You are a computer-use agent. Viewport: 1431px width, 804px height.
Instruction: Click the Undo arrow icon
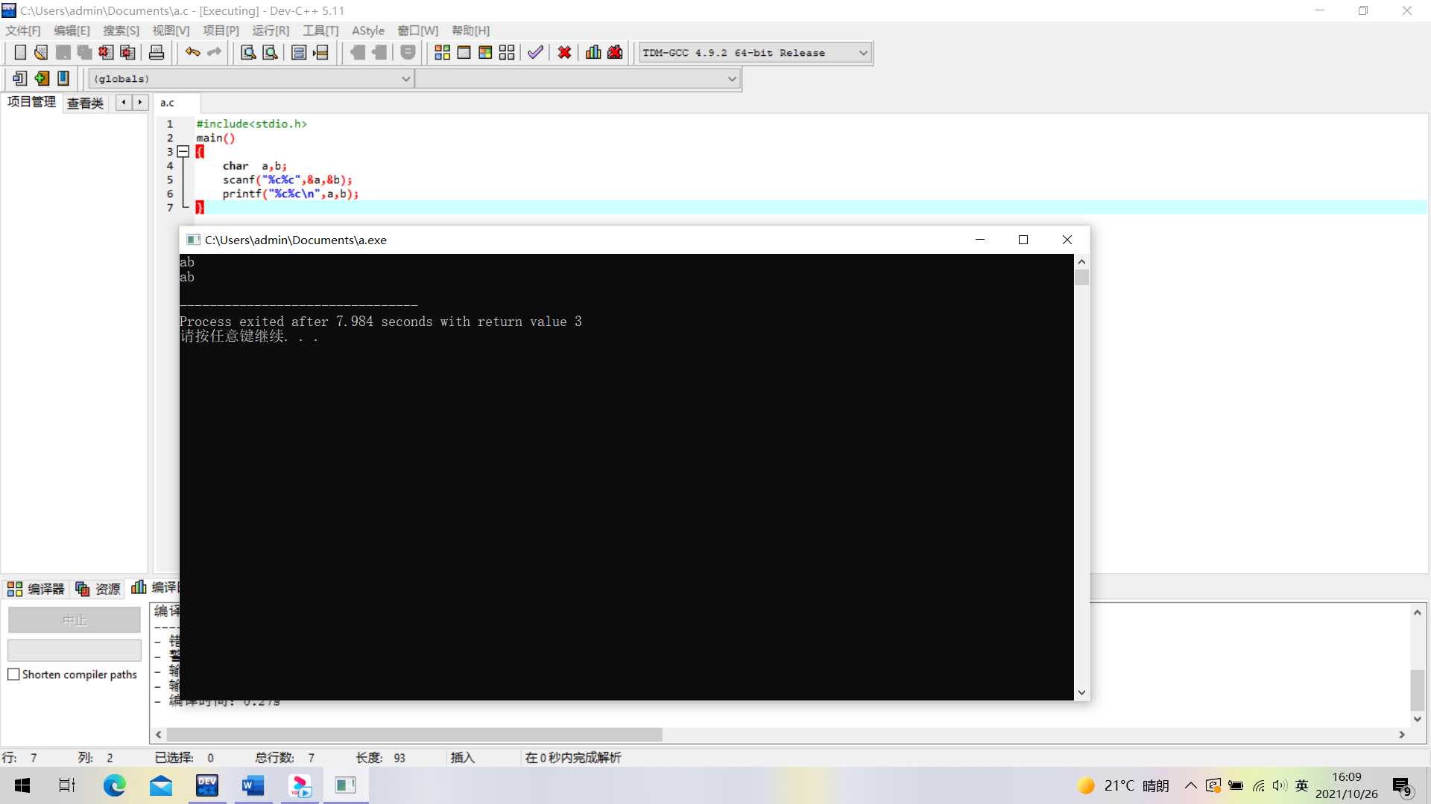pos(192,52)
